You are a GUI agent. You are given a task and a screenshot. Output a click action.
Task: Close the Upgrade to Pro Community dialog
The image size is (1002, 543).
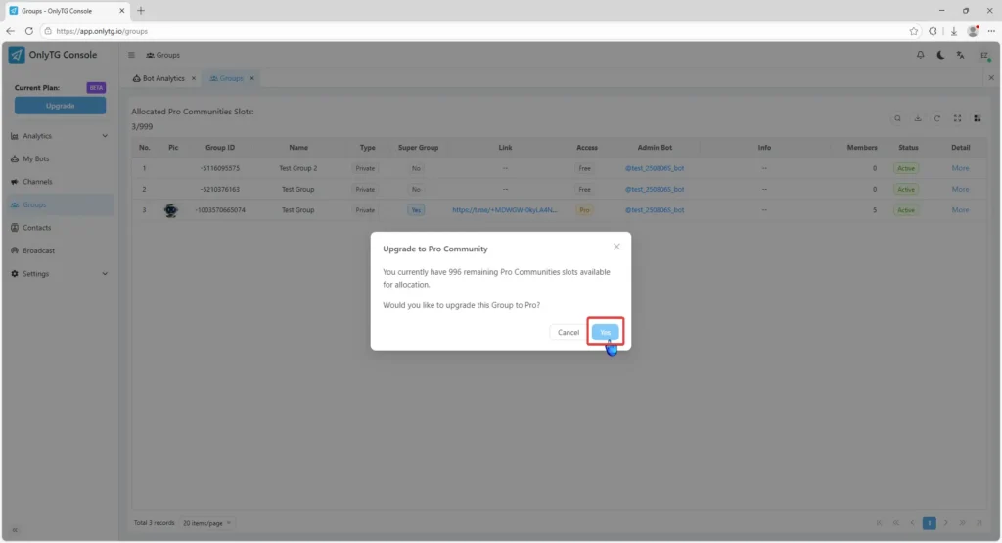coord(615,247)
